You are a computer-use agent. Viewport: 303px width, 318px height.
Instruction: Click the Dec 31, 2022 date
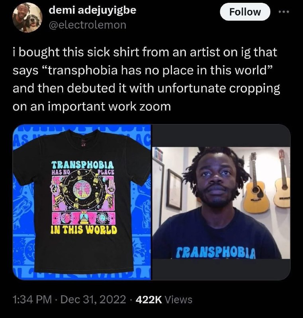(93, 300)
